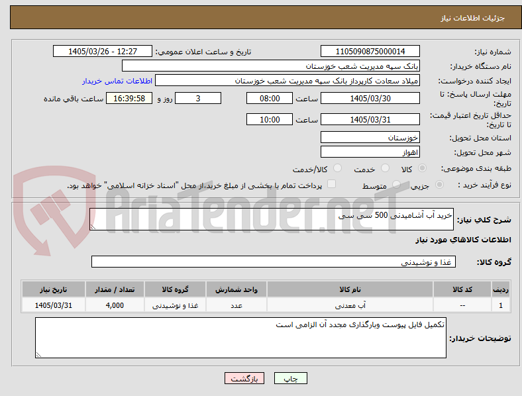
Task: Click the آب معدنی table cell
Action: point(350,305)
